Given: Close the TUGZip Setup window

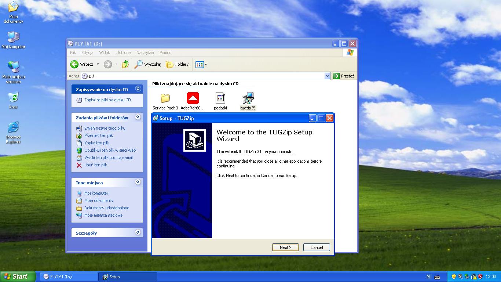Looking at the screenshot, I should 329,118.
